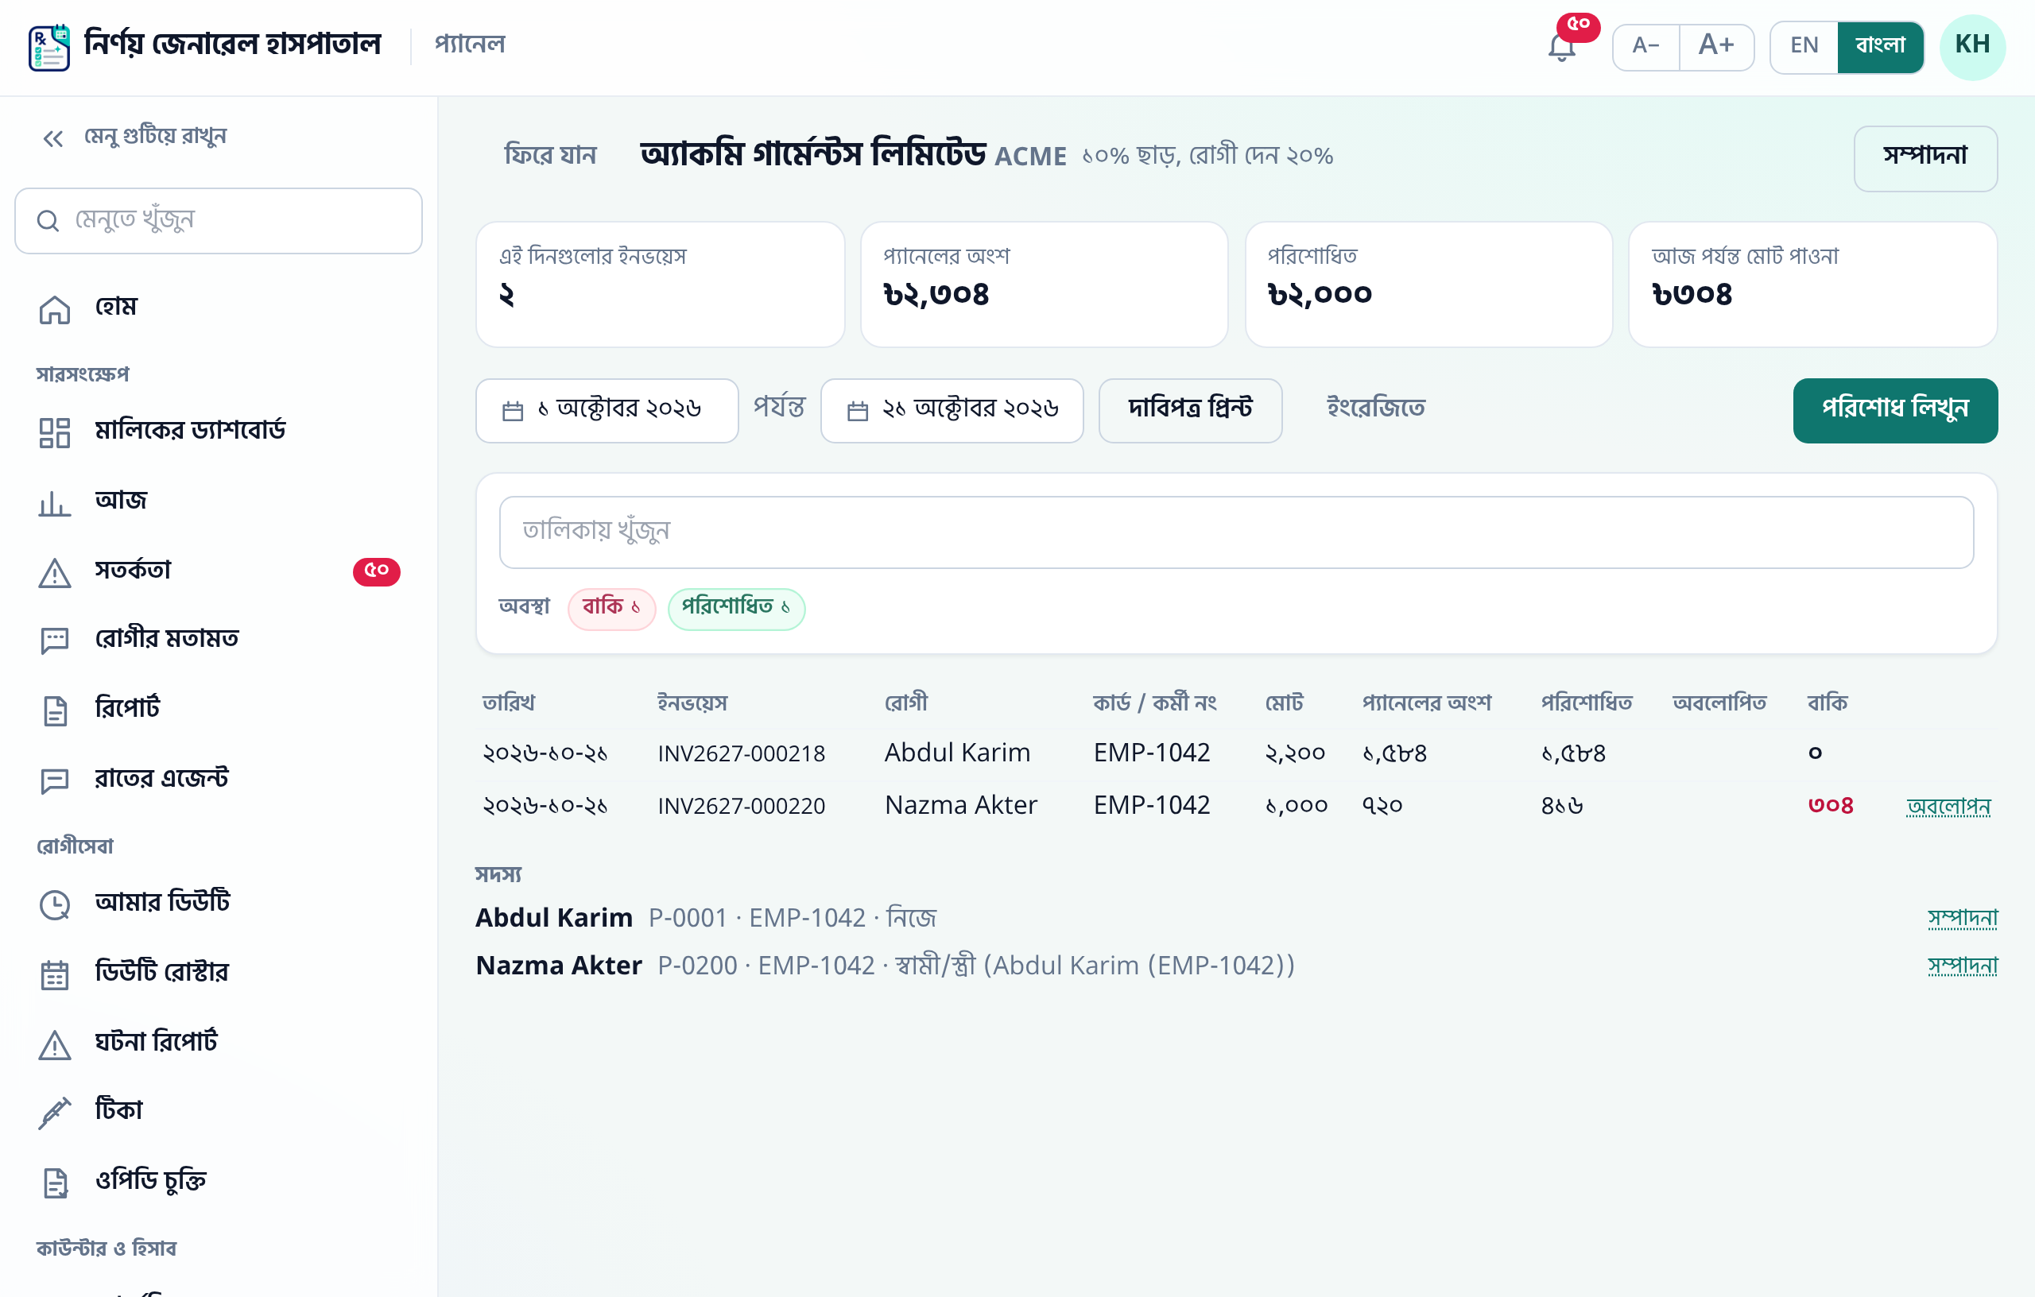Image resolution: width=2035 pixels, height=1297 pixels.
Task: Open ডিউটি রোস্টার in the sidebar
Action: click(x=219, y=973)
